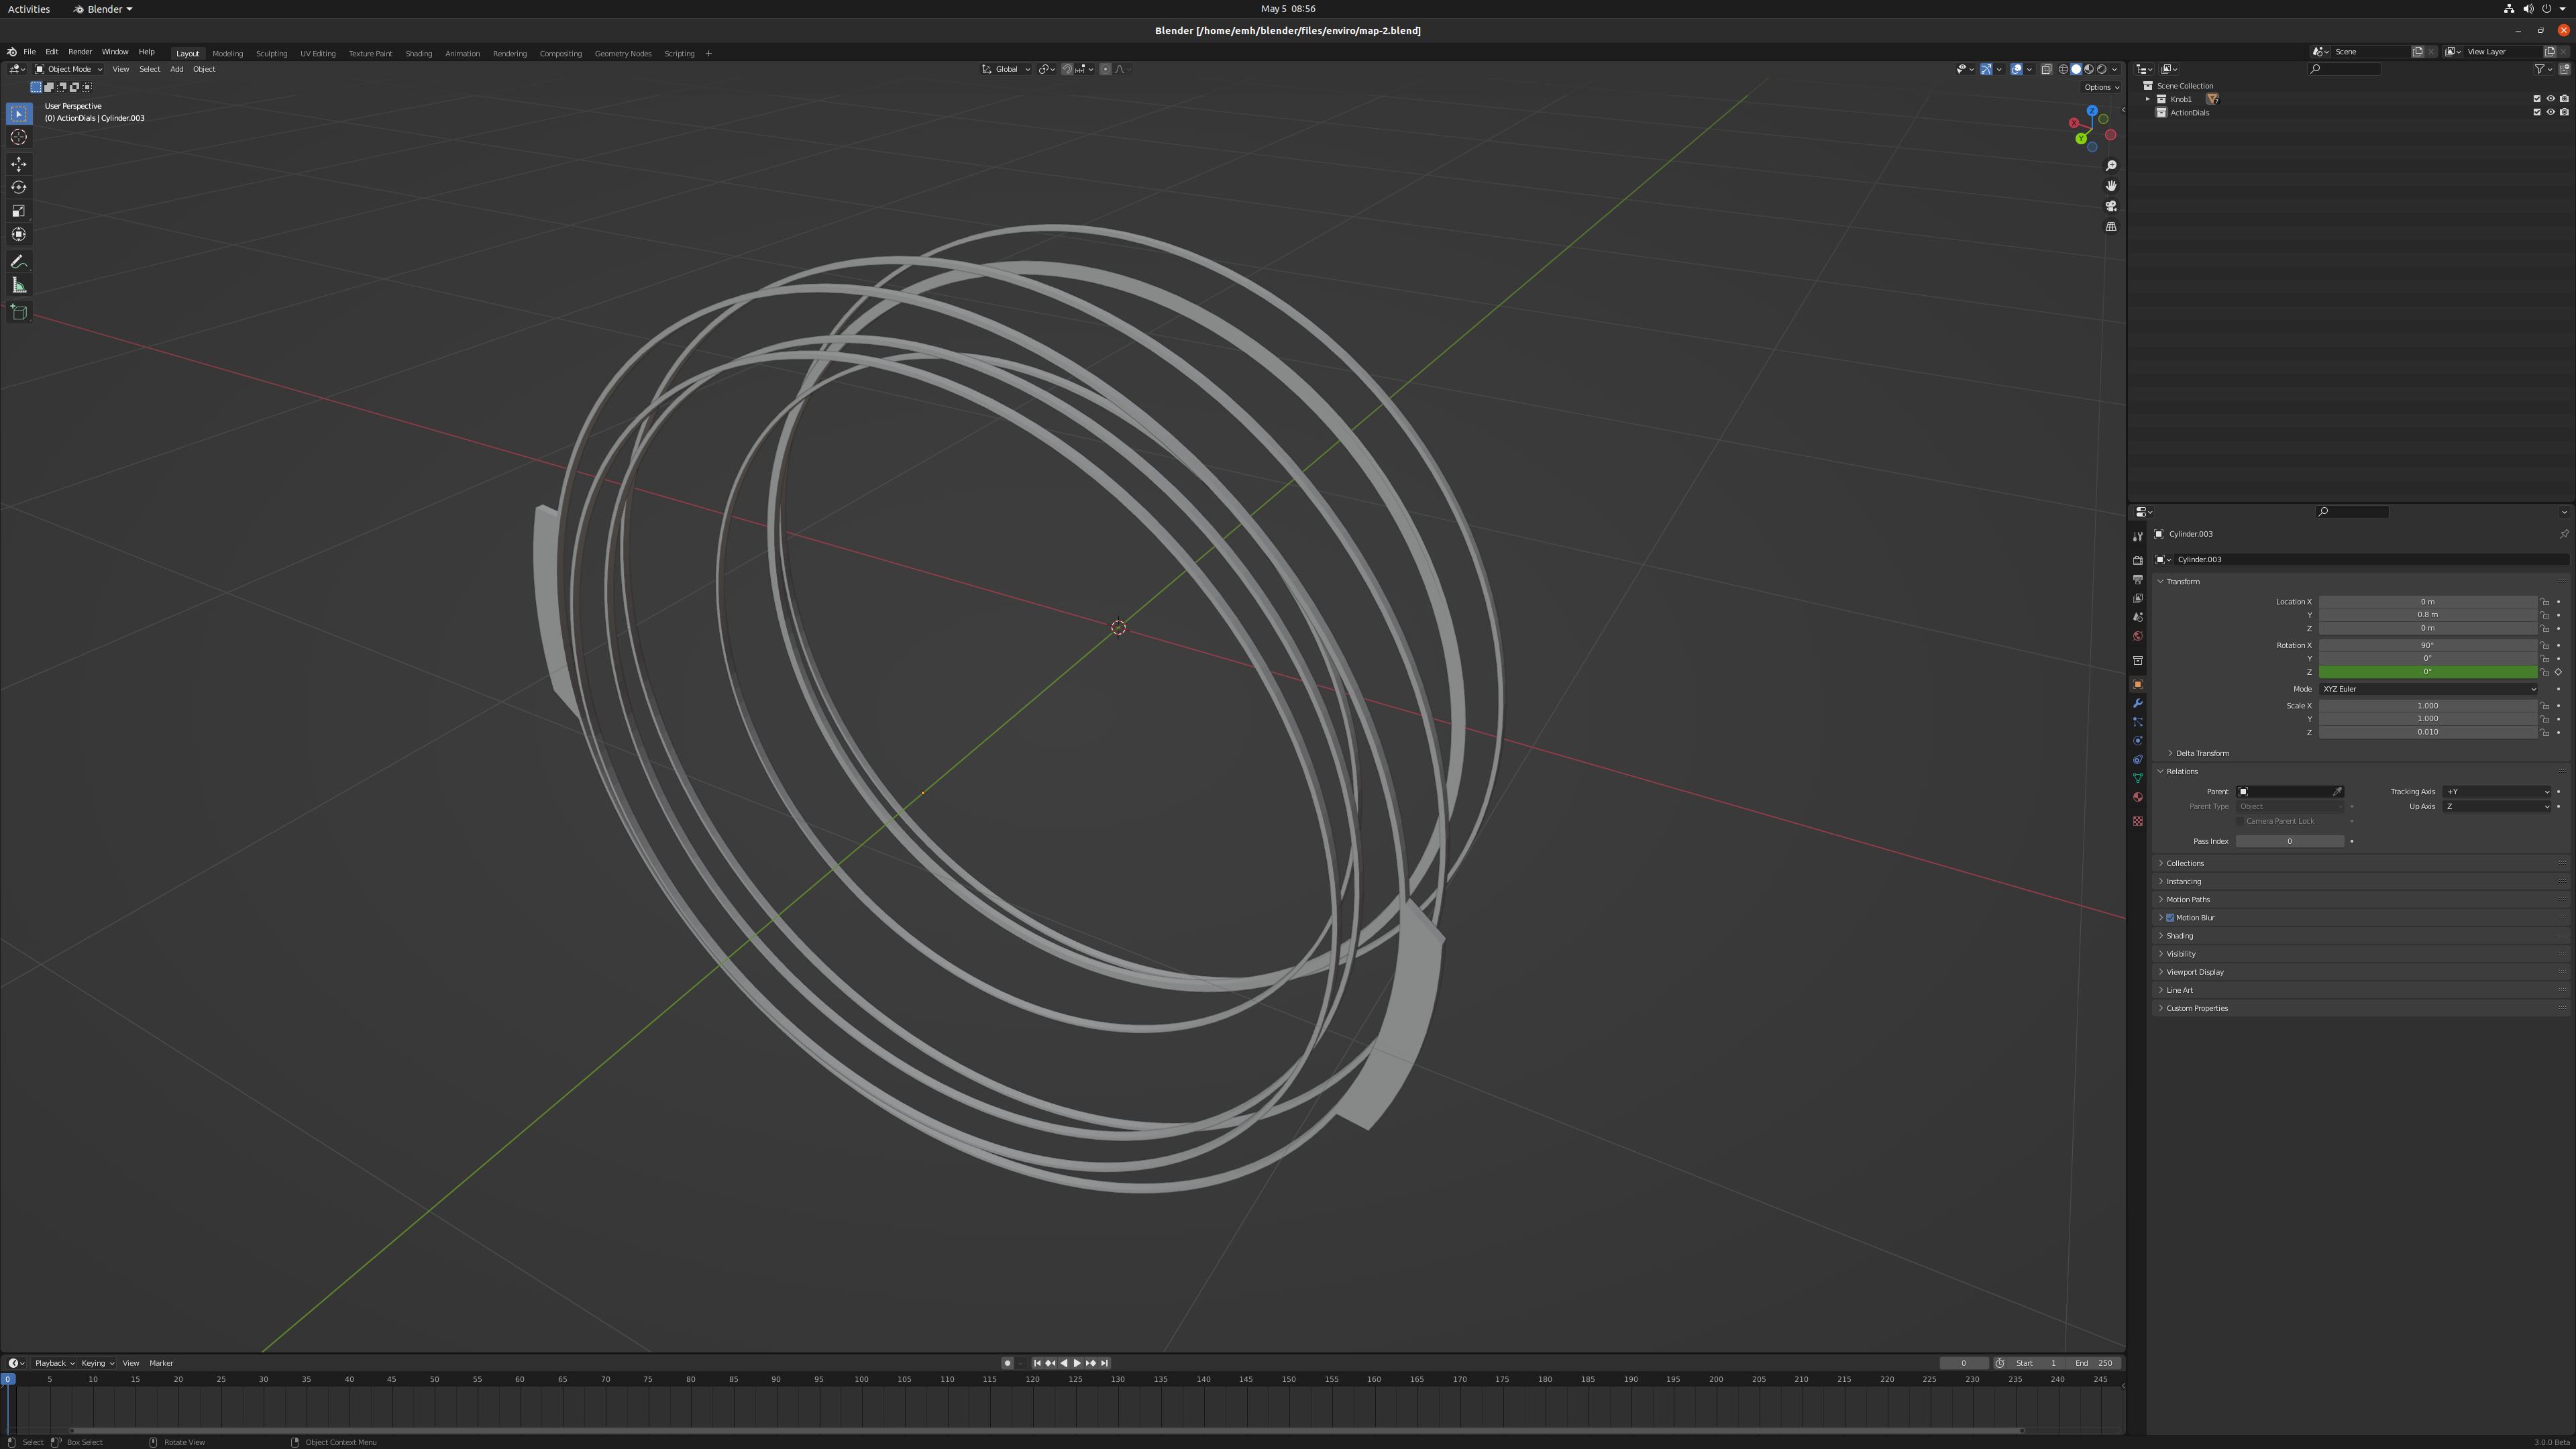Open the viewport Add menu
Viewport: 2576px width, 1449px height.
(x=176, y=69)
